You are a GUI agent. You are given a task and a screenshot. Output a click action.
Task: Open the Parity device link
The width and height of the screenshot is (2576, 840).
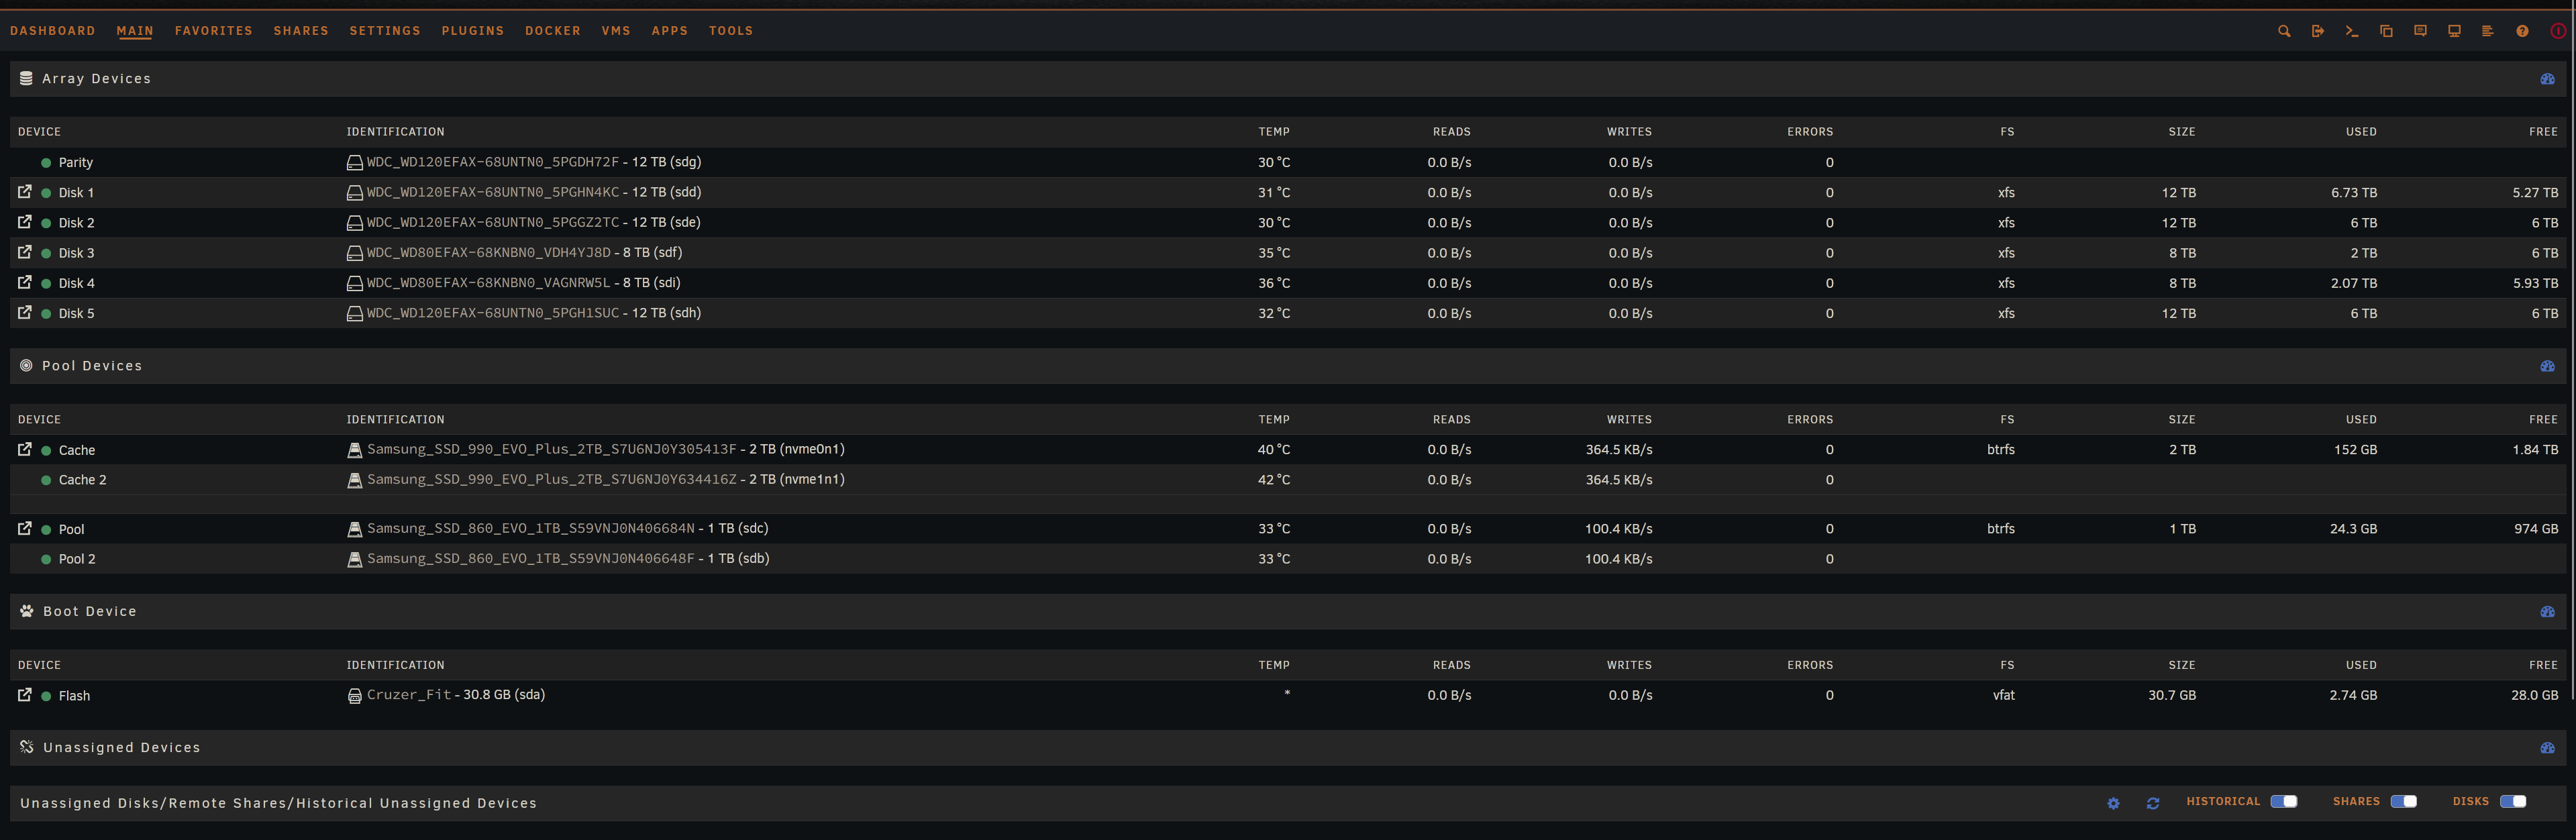(x=75, y=163)
